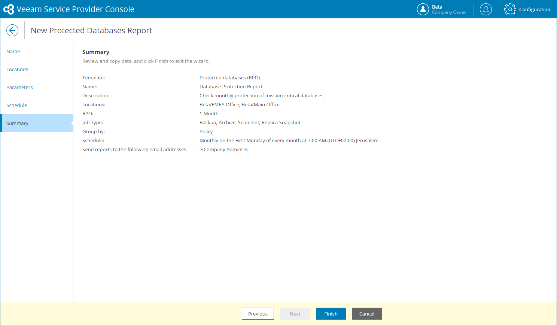This screenshot has height=326, width=557.
Task: Click the Group by: field label
Action: [x=94, y=131]
